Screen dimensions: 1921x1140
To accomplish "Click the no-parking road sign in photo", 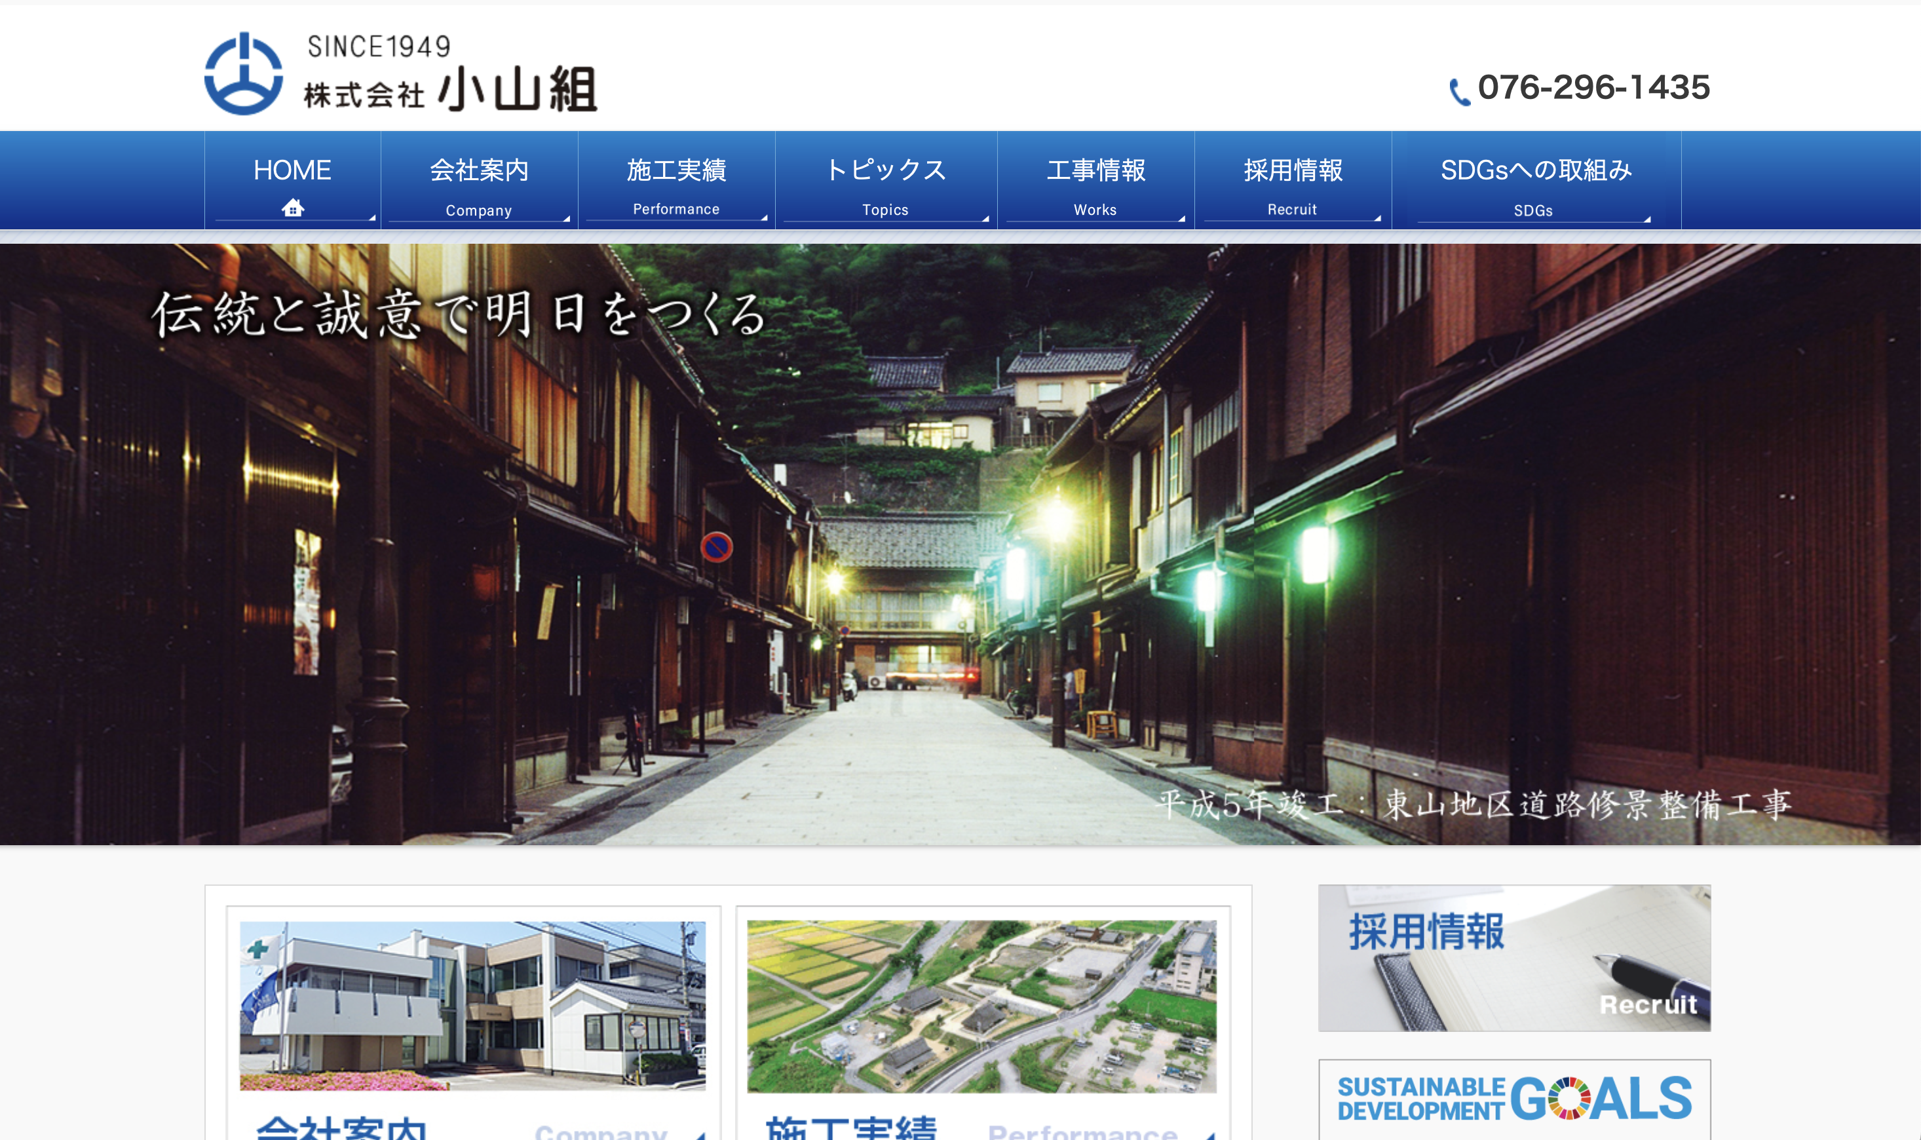I will [716, 547].
